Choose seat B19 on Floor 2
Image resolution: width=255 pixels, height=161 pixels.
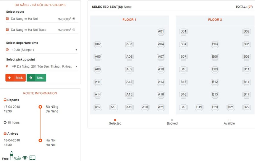click(x=199, y=107)
